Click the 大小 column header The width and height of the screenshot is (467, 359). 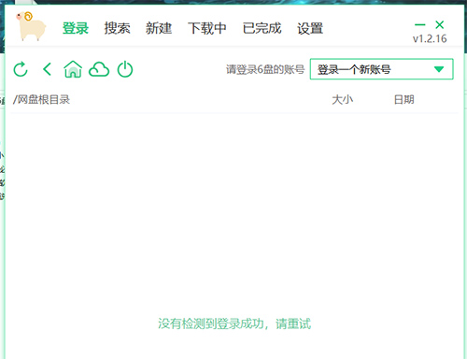pyautogui.click(x=343, y=100)
